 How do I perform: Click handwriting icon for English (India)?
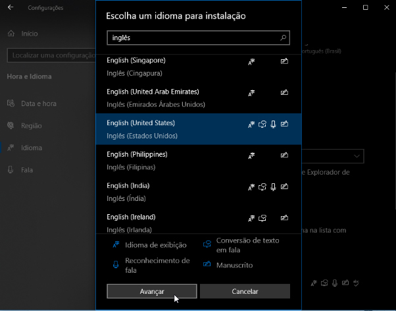[284, 186]
